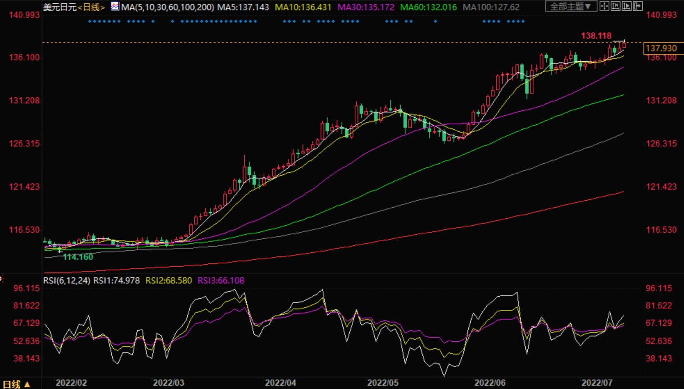Screen dimensions: 684x389
Task: Click the right axis price 131.208
Action: [x=661, y=101]
